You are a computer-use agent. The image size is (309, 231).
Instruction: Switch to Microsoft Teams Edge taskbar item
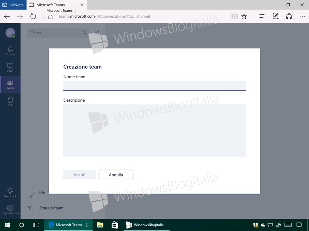69,225
